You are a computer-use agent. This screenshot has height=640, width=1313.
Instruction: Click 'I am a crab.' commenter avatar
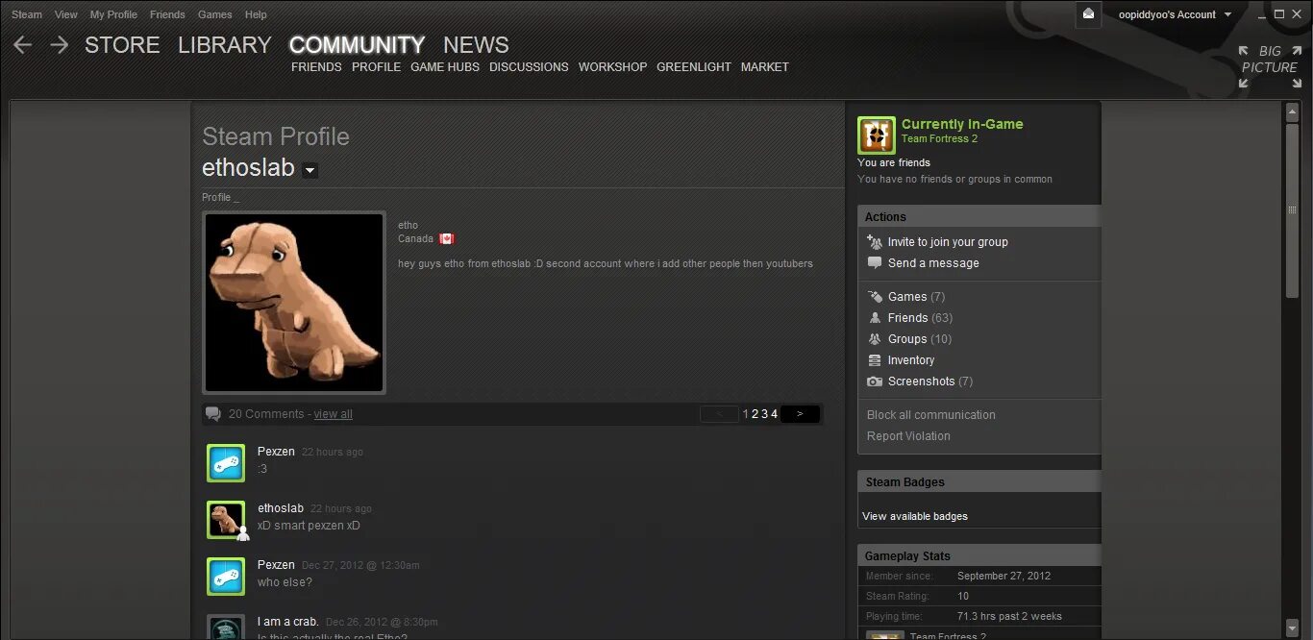[226, 628]
